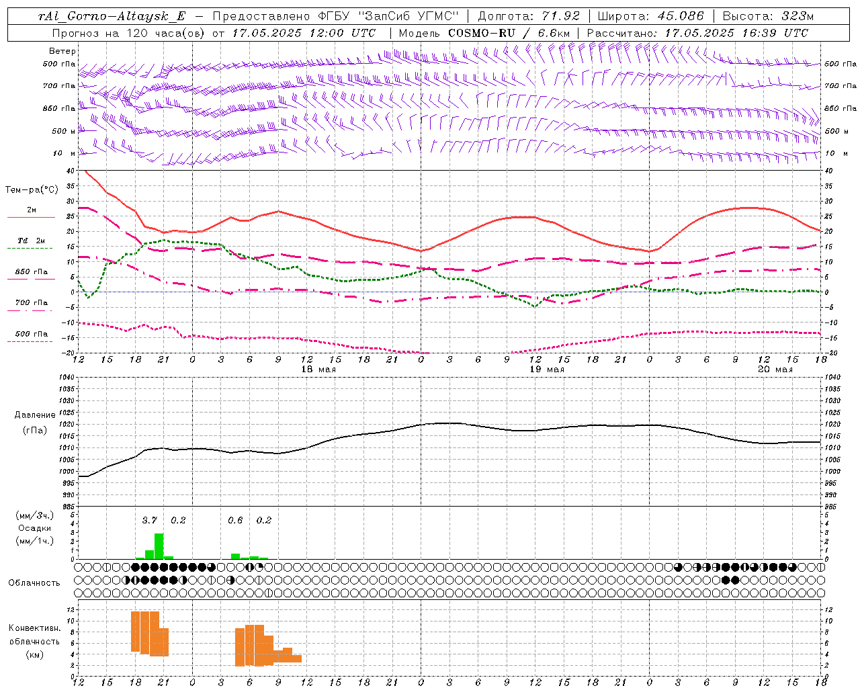Click the 18 мая date label

coord(318,370)
